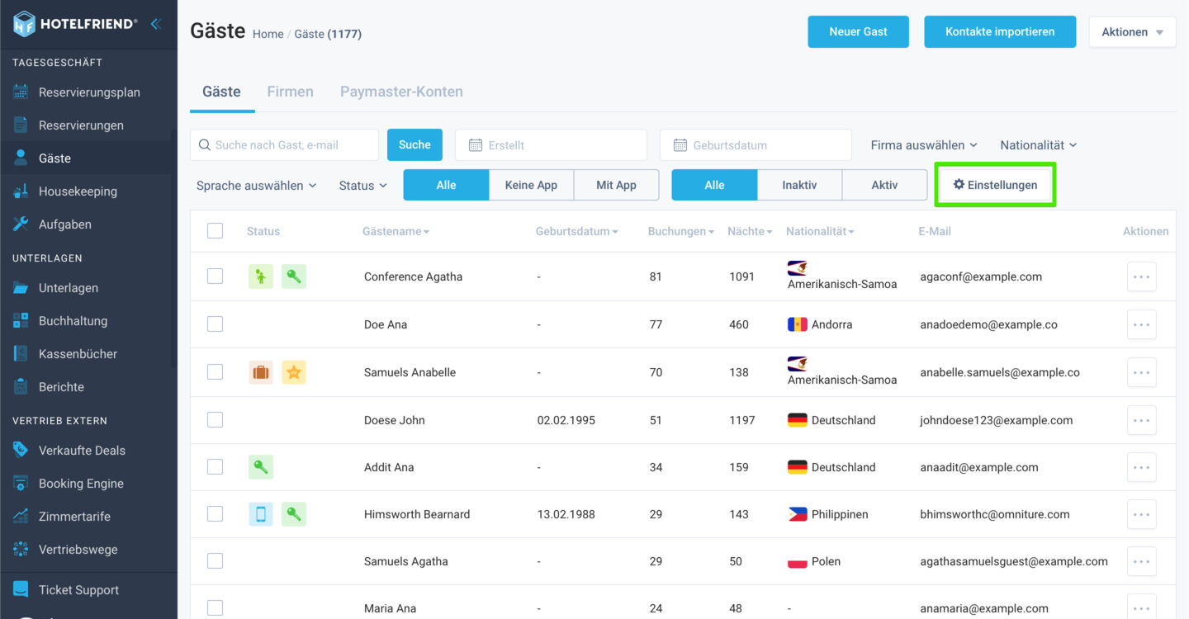Image resolution: width=1189 pixels, height=619 pixels.
Task: Sort by Nächte column header
Action: [750, 232]
